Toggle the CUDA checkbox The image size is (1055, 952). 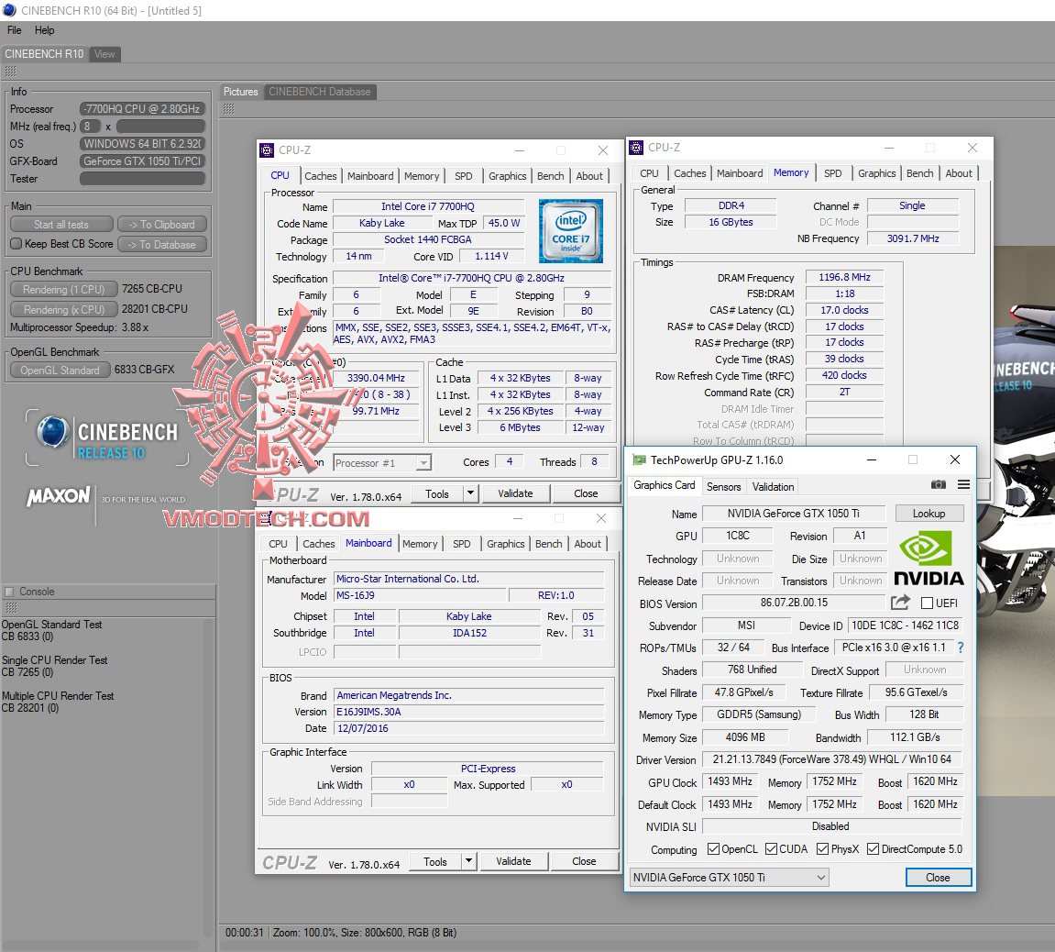pos(771,849)
